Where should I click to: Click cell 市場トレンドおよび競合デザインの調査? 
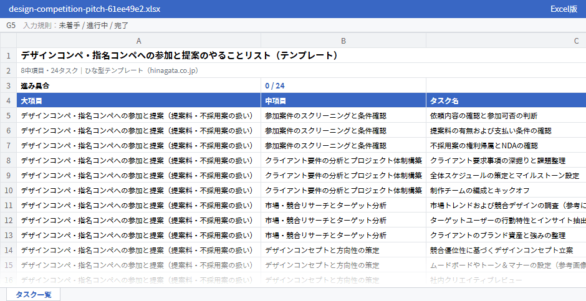(x=506, y=205)
